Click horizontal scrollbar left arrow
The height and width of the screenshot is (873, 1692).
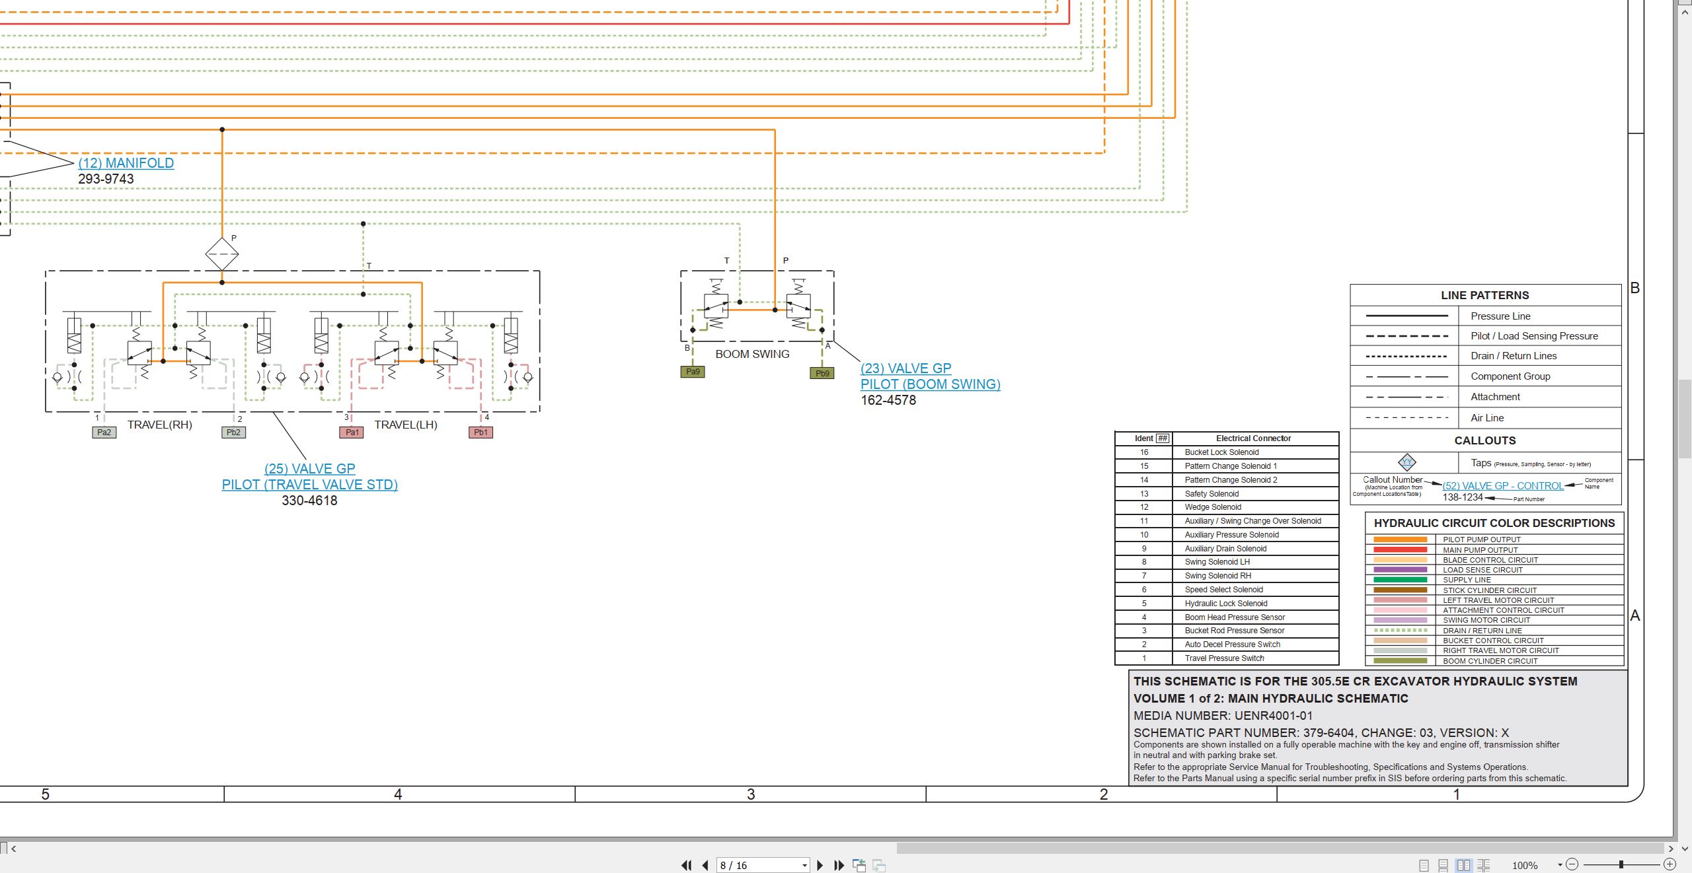point(13,849)
